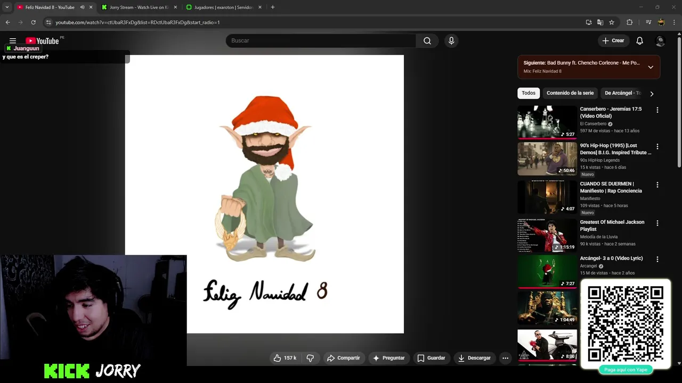Image resolution: width=682 pixels, height=383 pixels.
Task: Select the De Arcángel chip
Action: pyautogui.click(x=622, y=93)
